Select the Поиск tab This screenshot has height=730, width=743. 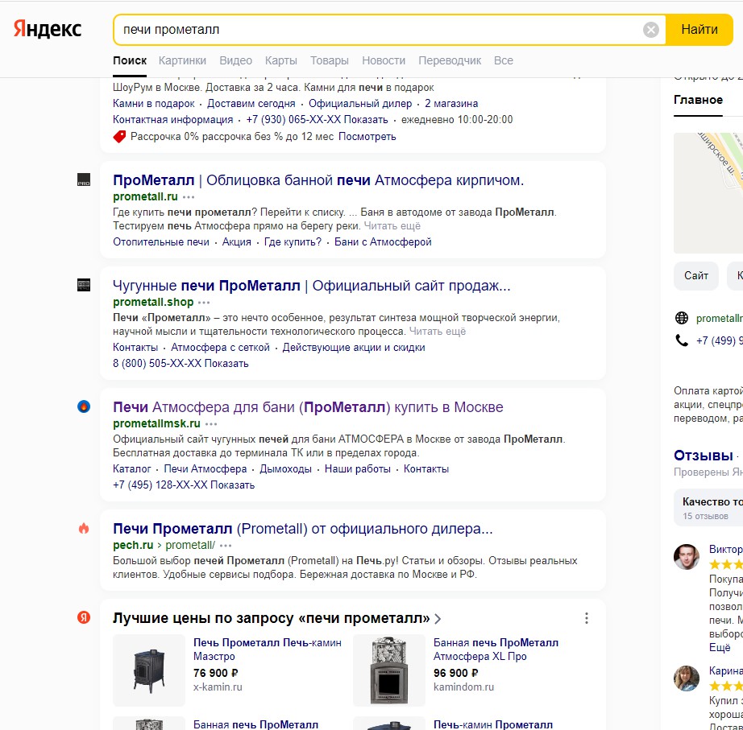(x=130, y=60)
